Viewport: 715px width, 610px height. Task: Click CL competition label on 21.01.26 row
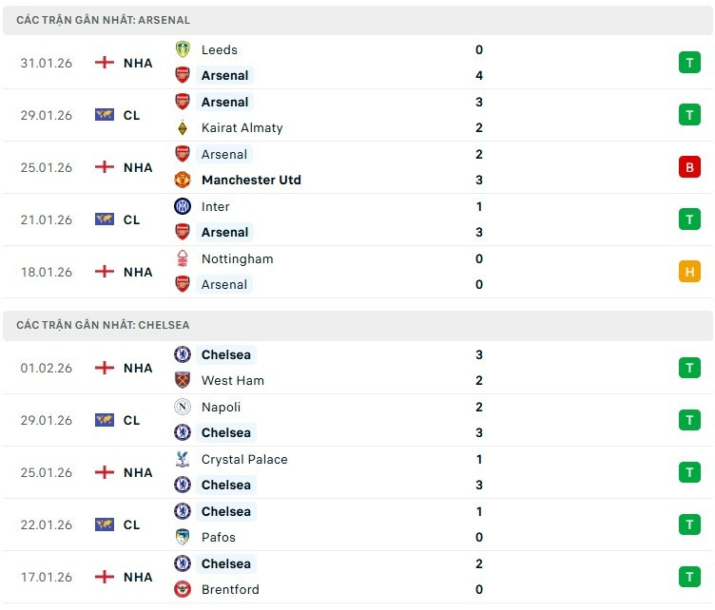tap(131, 219)
